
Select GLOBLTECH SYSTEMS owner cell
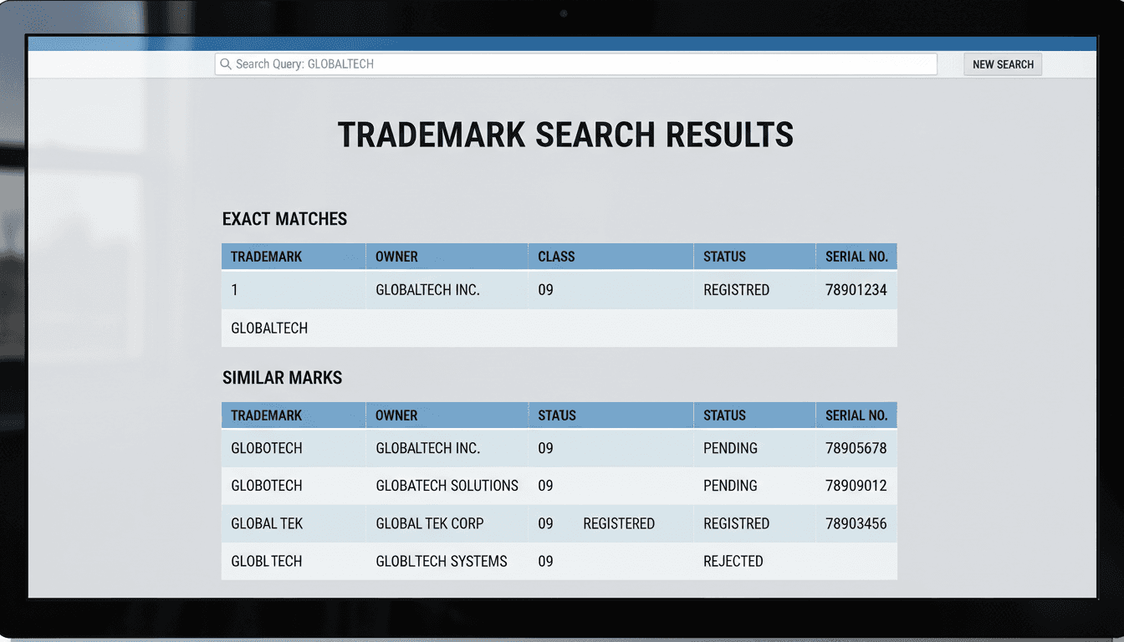442,561
